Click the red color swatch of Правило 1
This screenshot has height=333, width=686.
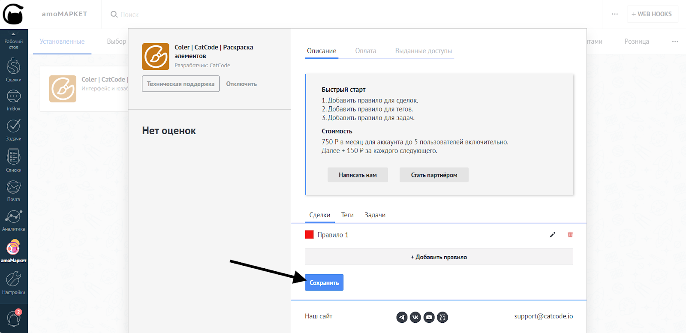point(309,234)
